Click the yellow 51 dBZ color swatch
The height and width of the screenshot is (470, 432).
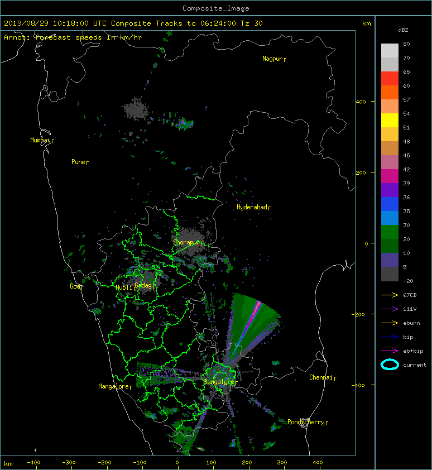pyautogui.click(x=390, y=120)
